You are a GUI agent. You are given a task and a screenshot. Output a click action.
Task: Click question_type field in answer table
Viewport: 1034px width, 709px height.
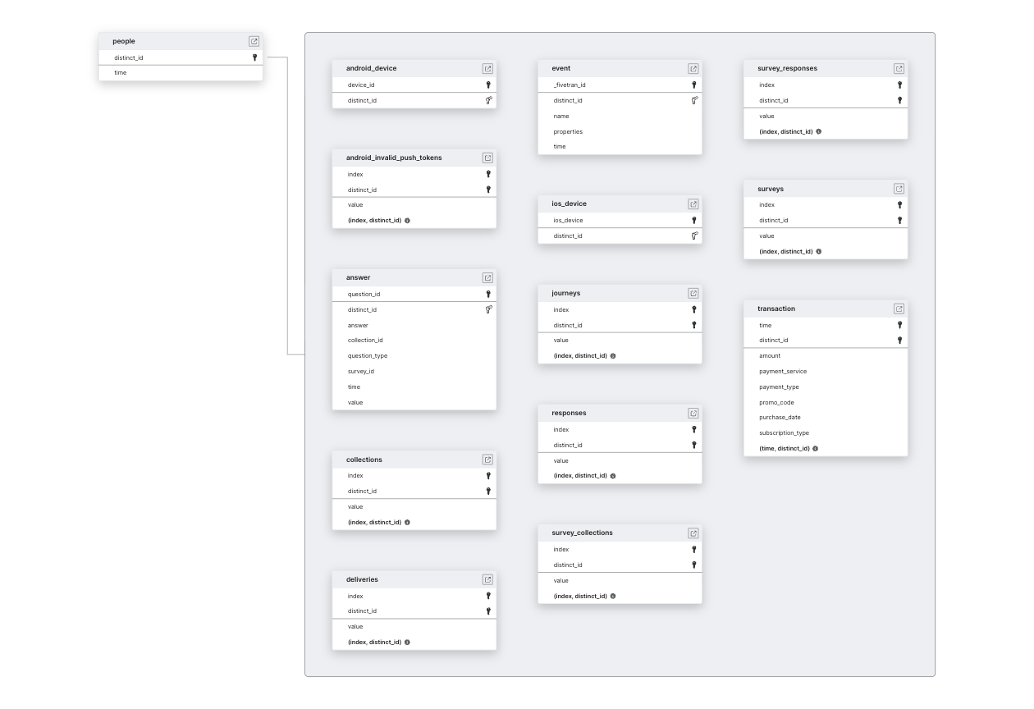[367, 355]
